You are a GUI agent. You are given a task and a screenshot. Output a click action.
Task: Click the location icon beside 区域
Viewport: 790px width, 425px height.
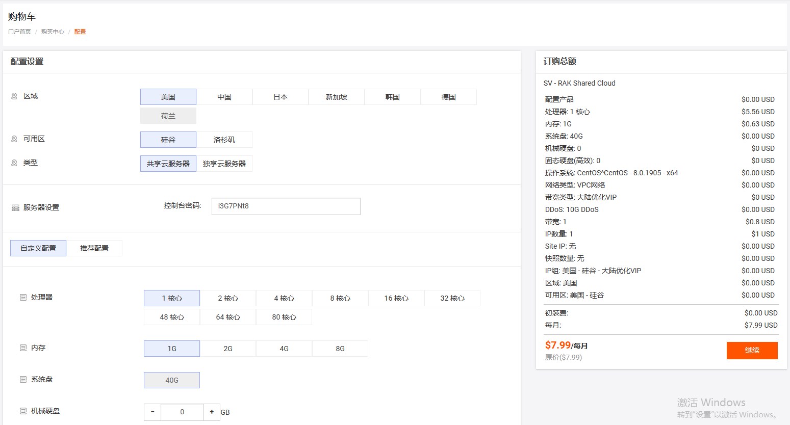coord(14,96)
